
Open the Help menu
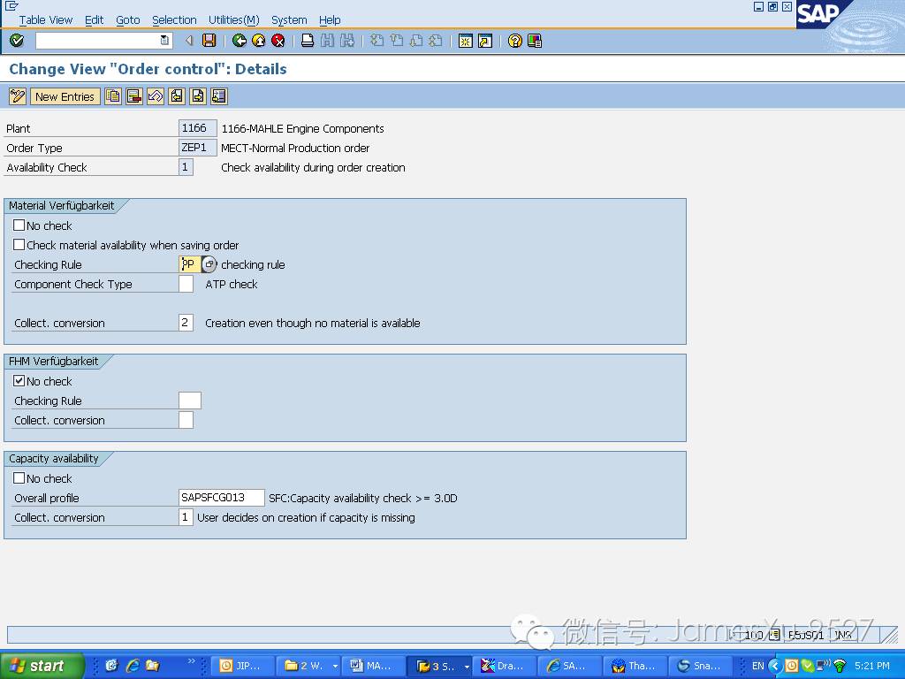(x=330, y=20)
